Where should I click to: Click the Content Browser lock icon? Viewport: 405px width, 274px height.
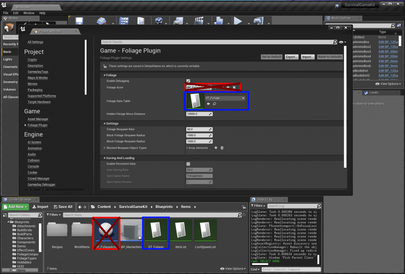[244, 207]
